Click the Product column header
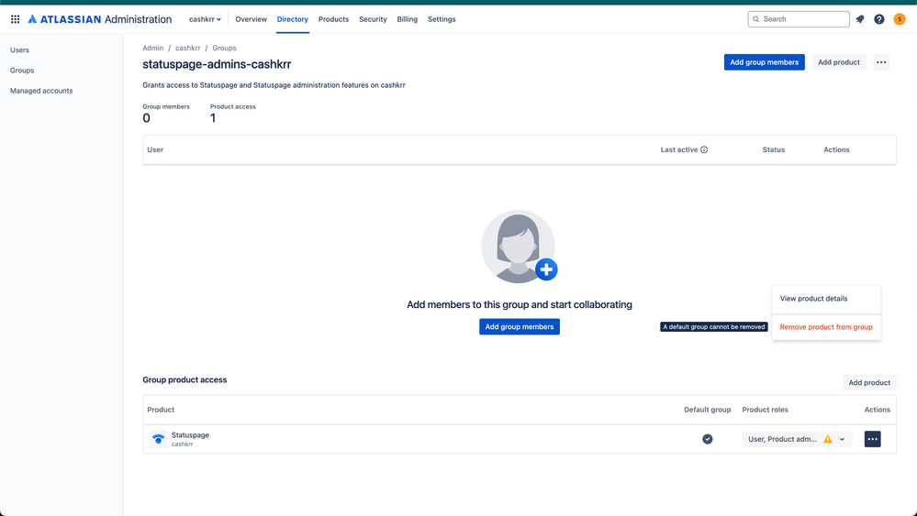The width and height of the screenshot is (917, 516). coord(161,410)
